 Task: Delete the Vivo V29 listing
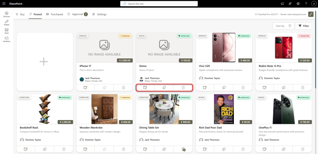(243, 88)
